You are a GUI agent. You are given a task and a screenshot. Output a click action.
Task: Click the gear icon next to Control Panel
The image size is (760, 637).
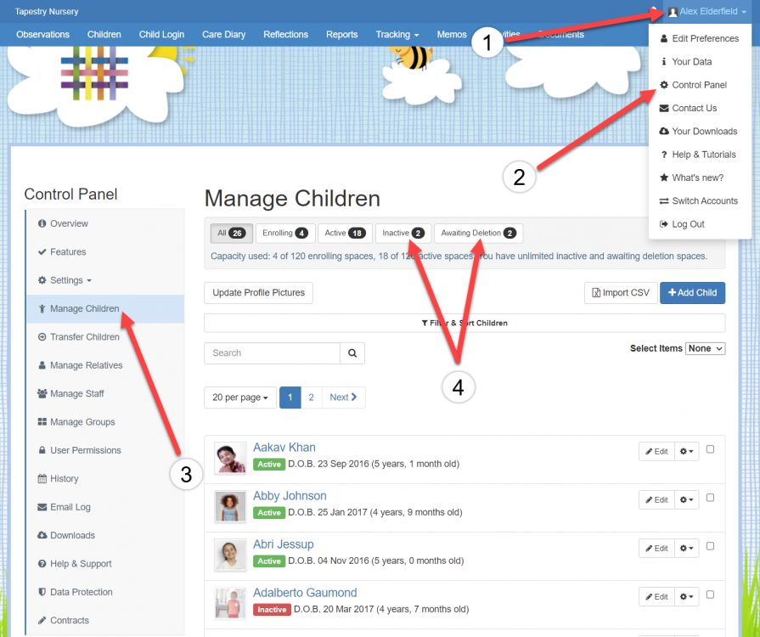(x=664, y=85)
